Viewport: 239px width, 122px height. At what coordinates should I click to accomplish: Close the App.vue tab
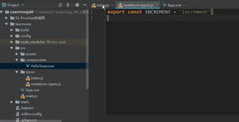[184, 5]
